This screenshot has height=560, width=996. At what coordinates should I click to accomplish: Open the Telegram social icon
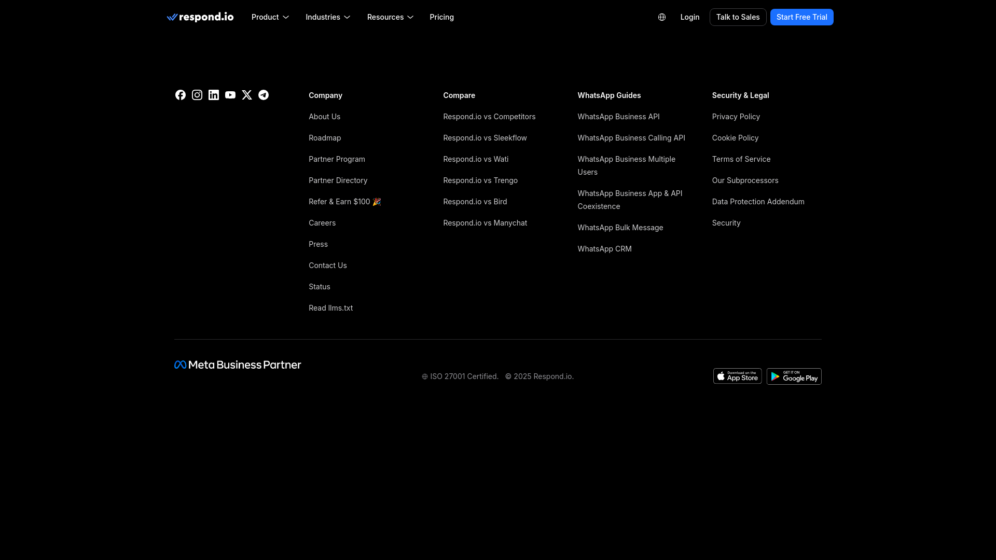(x=264, y=95)
